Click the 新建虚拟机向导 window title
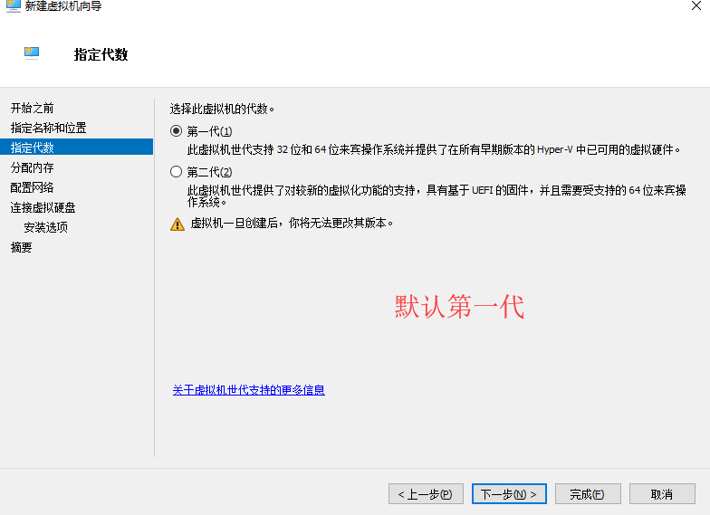The image size is (710, 515). [63, 5]
